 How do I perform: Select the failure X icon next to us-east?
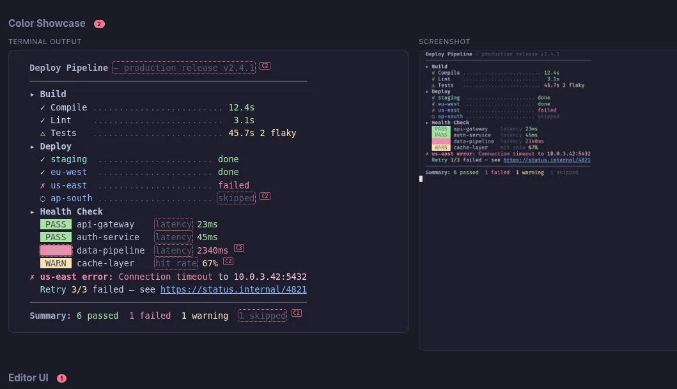[42, 185]
